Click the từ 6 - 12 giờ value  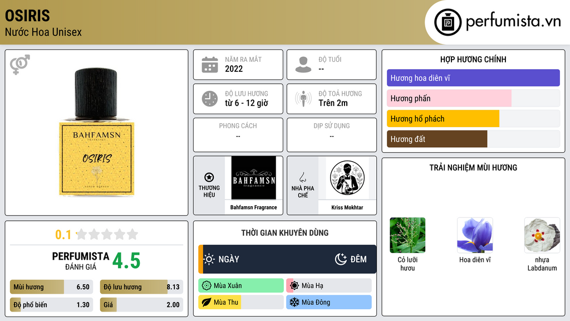click(x=247, y=103)
